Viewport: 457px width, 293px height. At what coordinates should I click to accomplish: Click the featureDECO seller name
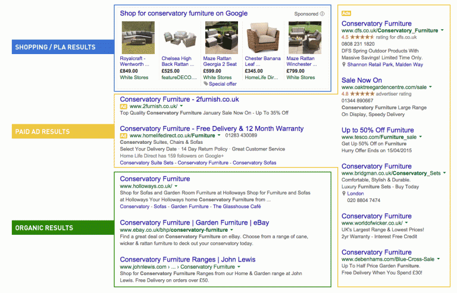pos(179,77)
